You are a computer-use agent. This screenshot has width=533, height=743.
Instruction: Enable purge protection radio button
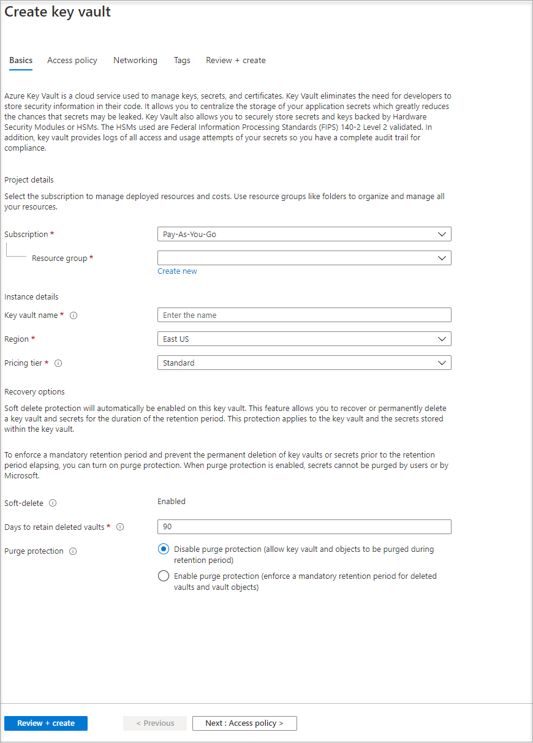[163, 576]
